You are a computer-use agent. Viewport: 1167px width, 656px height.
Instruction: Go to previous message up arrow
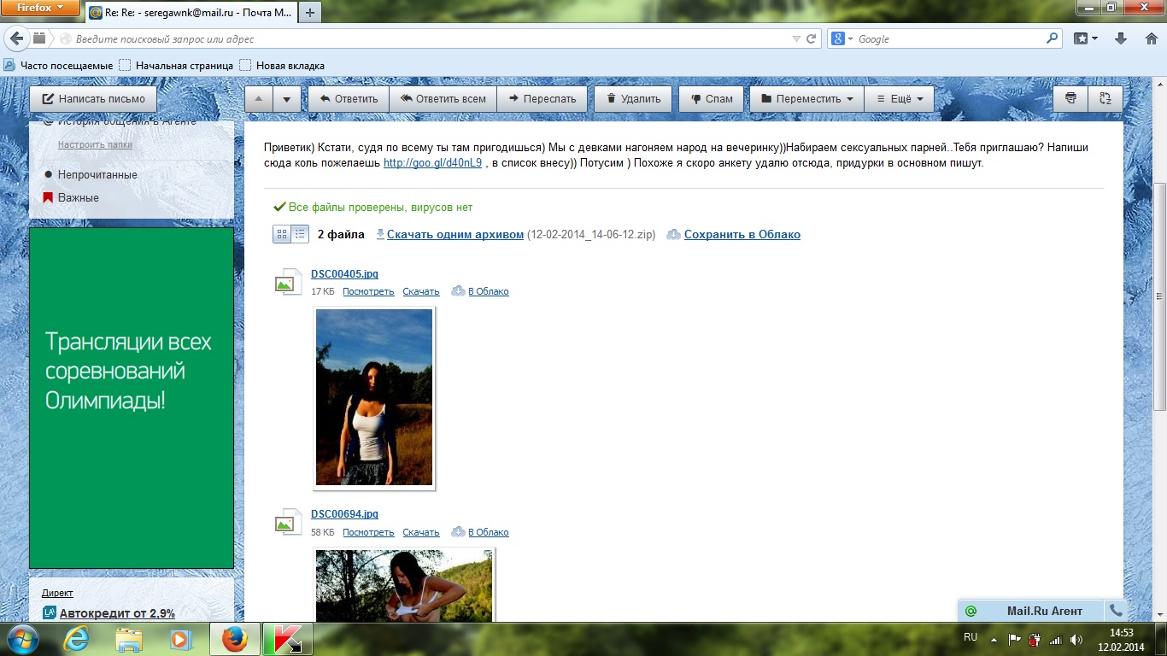259,98
